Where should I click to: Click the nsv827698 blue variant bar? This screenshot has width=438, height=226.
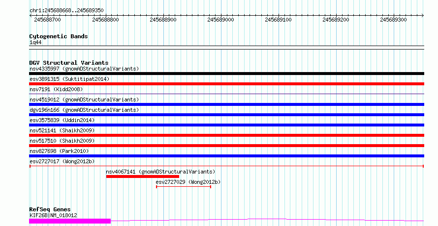(226, 156)
